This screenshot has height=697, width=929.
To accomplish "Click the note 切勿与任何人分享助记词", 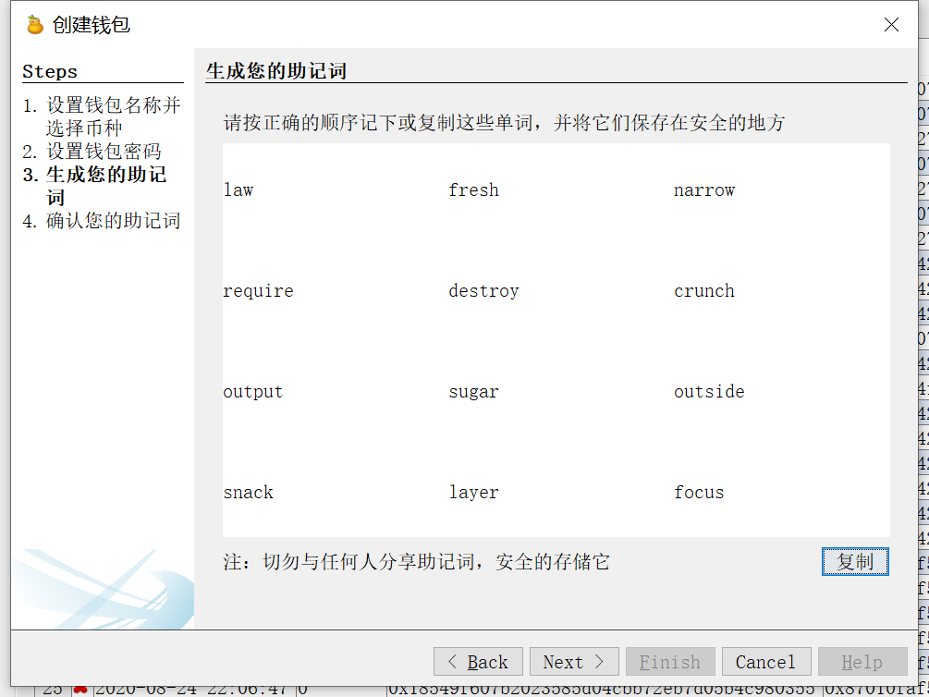I will (x=417, y=561).
